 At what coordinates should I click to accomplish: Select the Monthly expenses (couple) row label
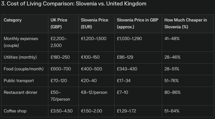21,42
